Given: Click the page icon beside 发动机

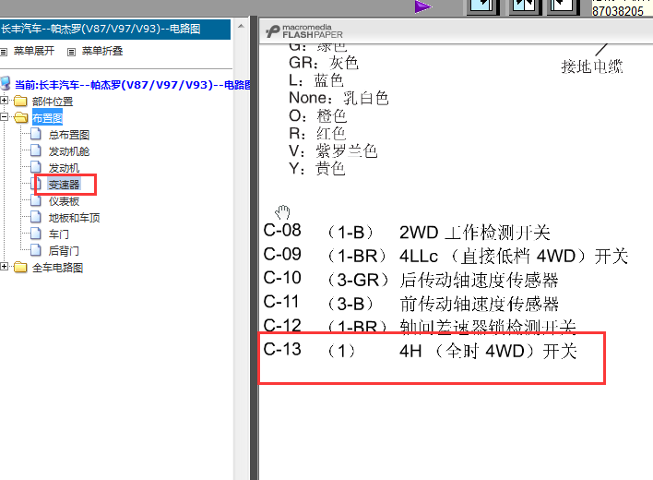Looking at the screenshot, I should 36,167.
